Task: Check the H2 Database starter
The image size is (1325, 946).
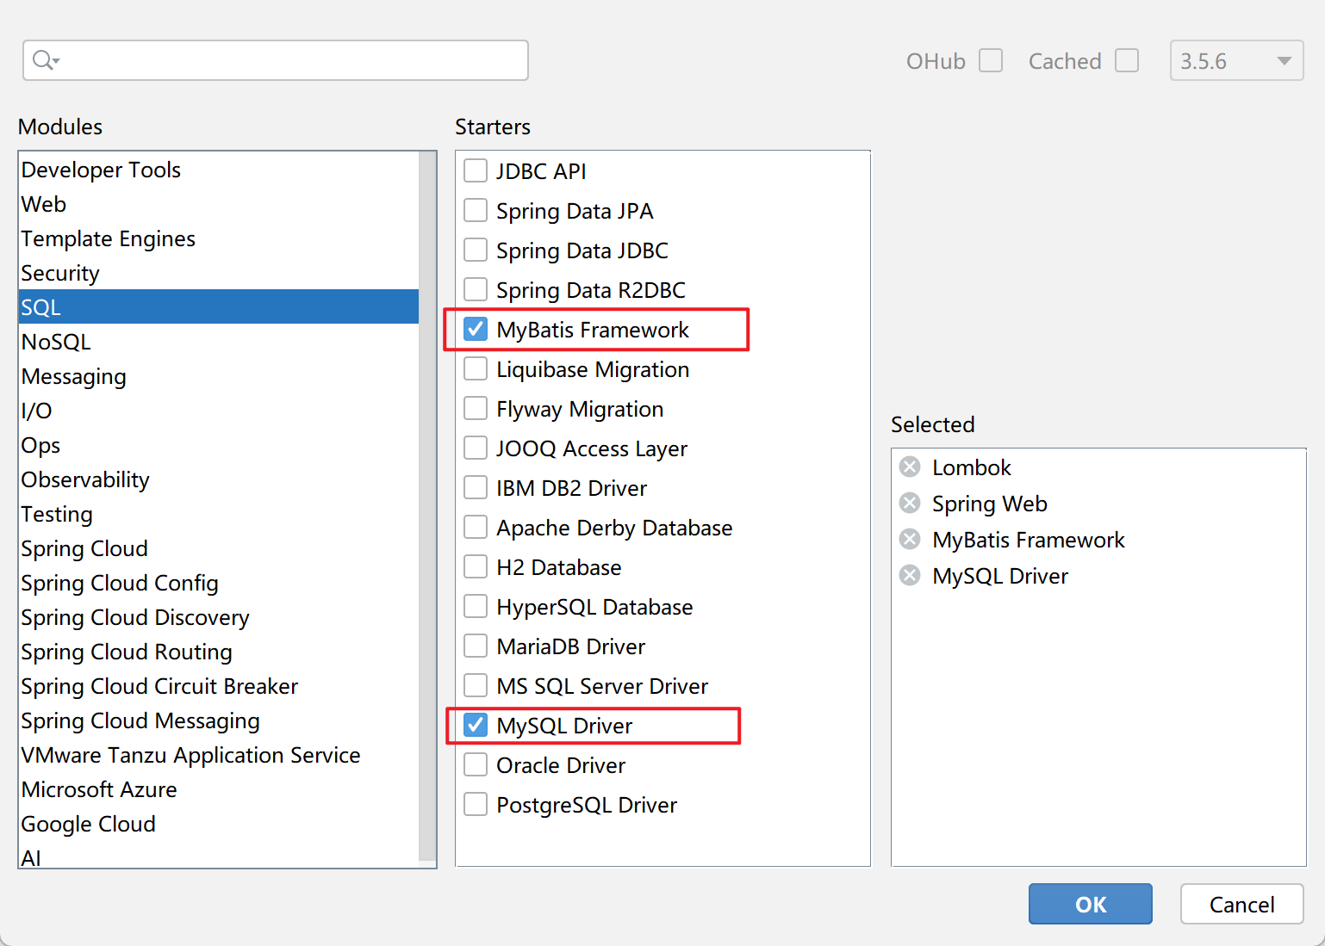Action: [x=476, y=566]
